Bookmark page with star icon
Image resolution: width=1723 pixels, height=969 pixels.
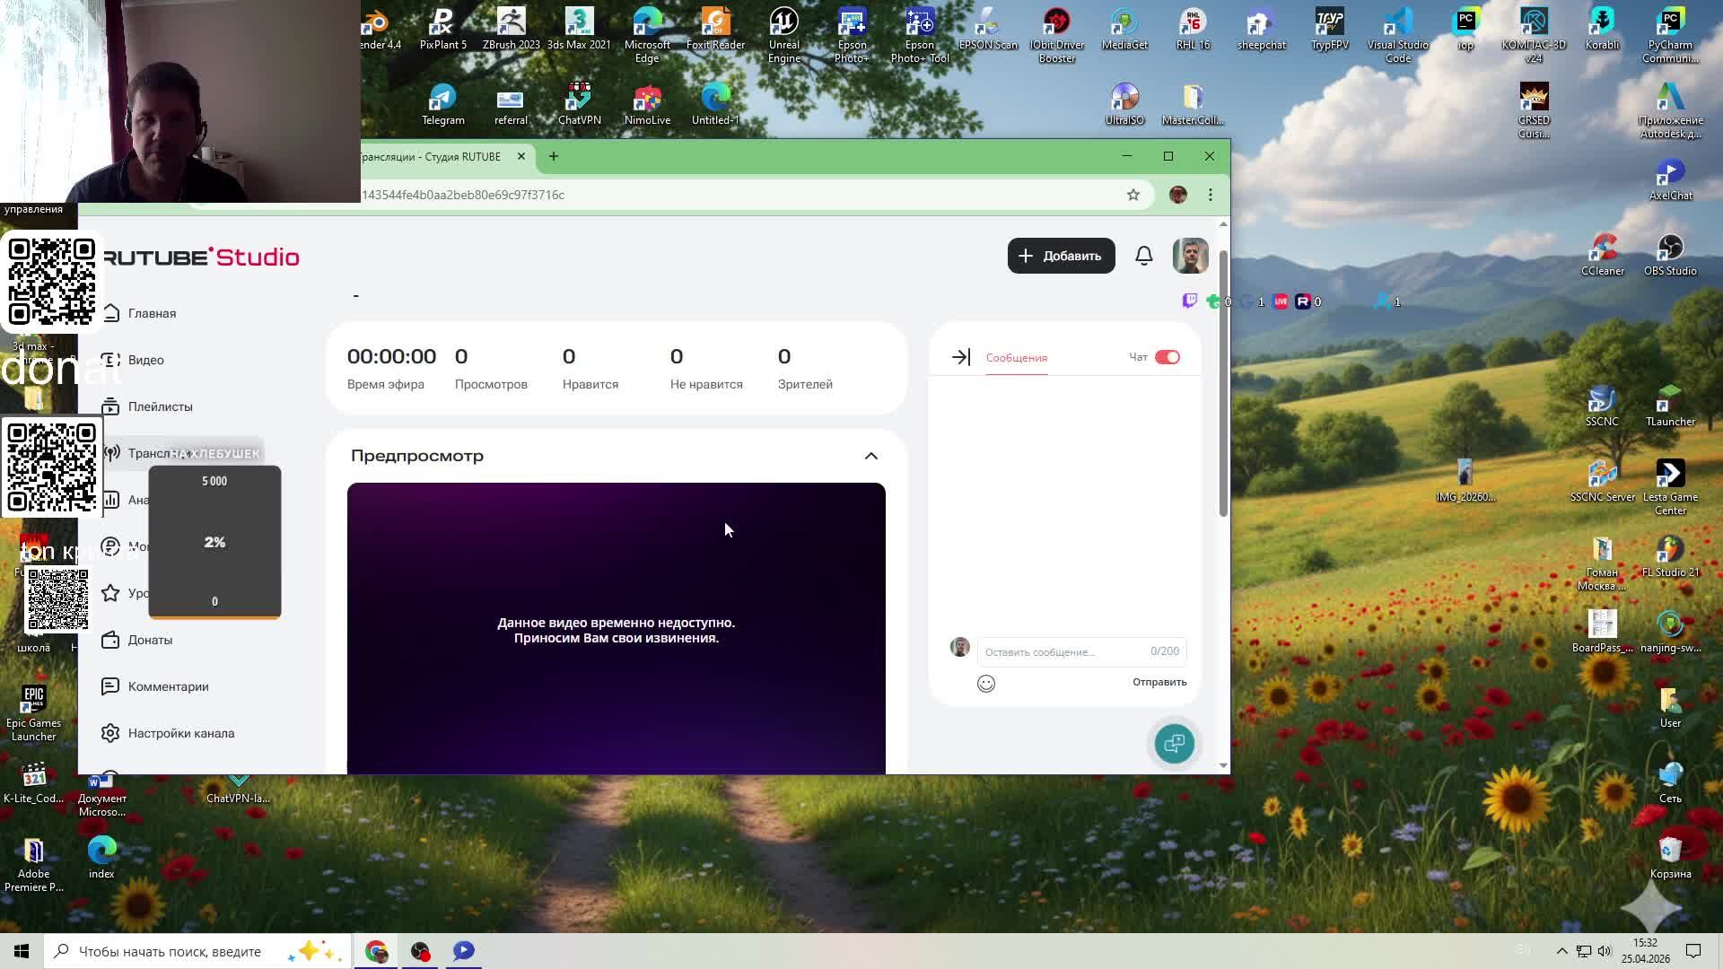pos(1133,195)
